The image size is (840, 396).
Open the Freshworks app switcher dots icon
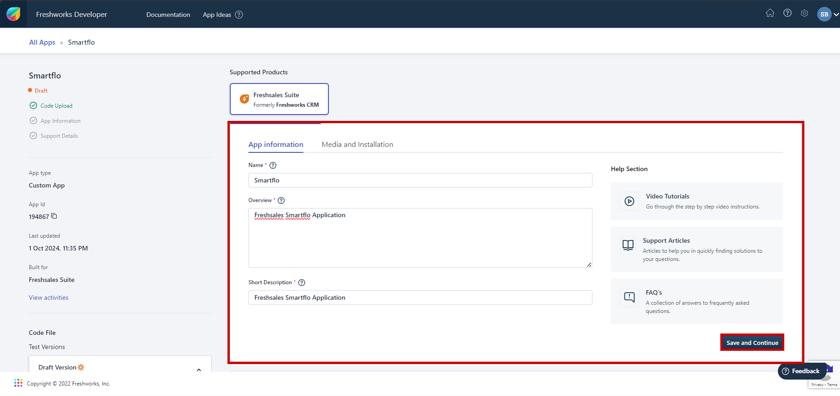(x=18, y=383)
